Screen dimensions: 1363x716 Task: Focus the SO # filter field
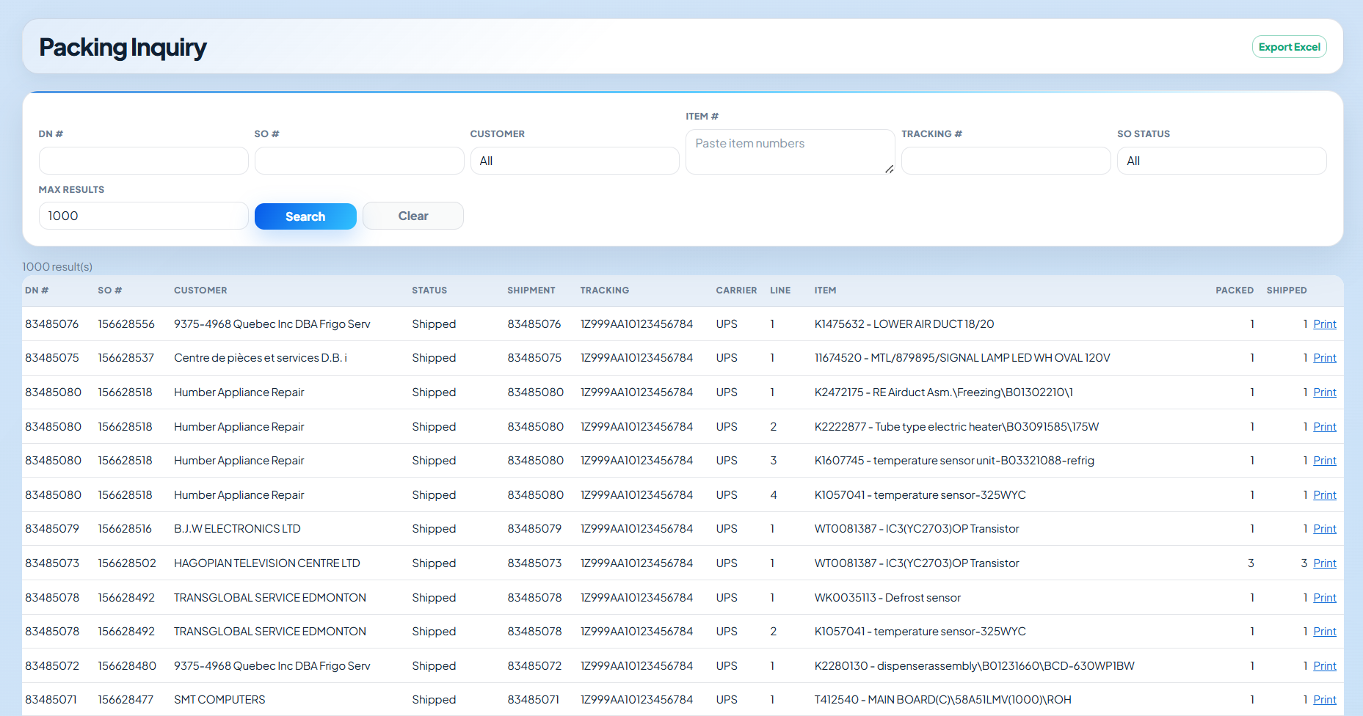point(359,161)
